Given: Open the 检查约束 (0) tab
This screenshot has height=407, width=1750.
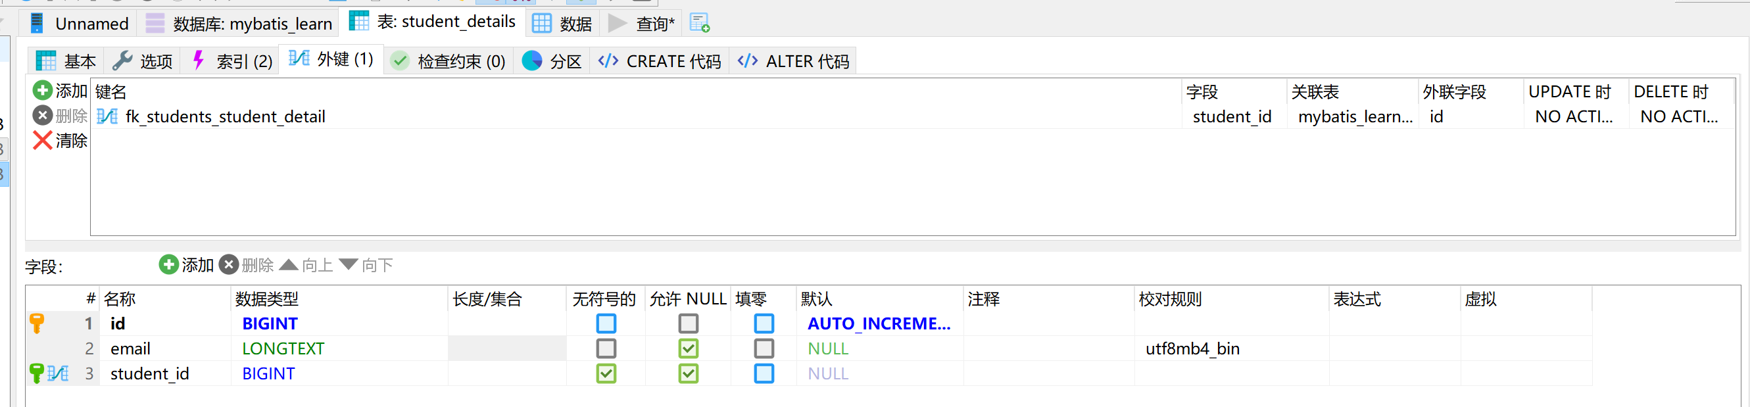Looking at the screenshot, I should [449, 61].
